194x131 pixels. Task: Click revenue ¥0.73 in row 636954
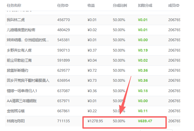92,80
